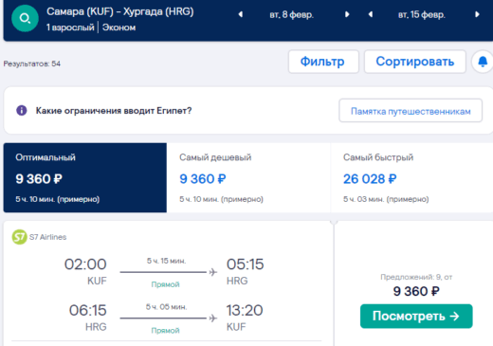
Task: Select the Оптимальный tab
Action: pos(85,177)
